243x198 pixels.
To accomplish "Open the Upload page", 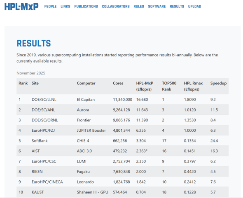I will pos(195,7).
